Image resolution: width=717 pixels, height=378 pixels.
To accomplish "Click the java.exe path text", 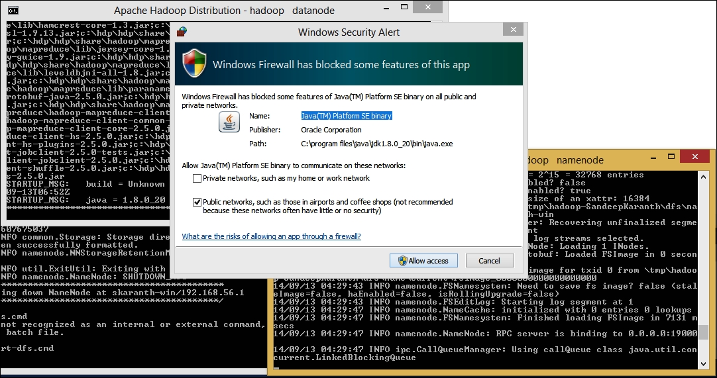I will click(x=377, y=144).
